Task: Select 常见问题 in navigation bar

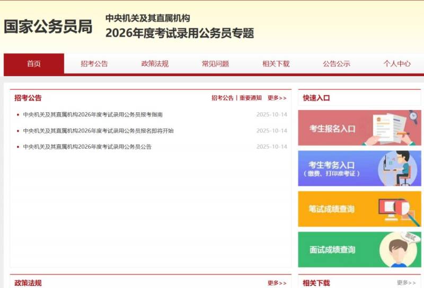Action: click(215, 64)
